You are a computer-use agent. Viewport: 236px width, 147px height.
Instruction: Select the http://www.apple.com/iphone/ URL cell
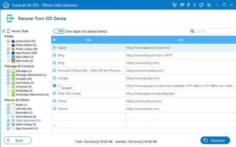pyautogui.click(x=180, y=48)
